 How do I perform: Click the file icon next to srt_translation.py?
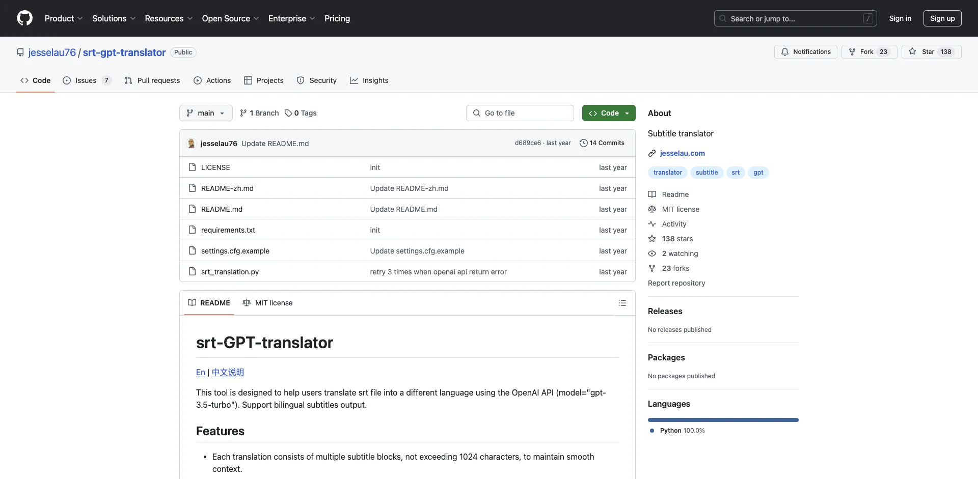[x=192, y=271]
